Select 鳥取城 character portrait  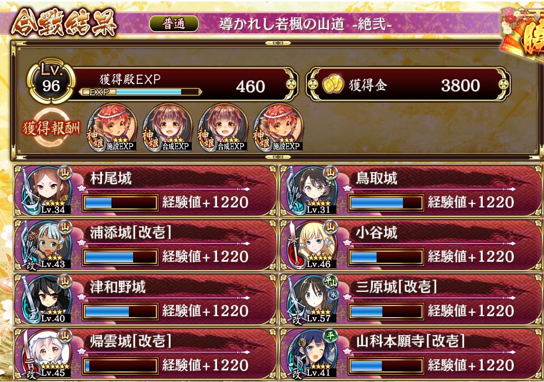312,190
